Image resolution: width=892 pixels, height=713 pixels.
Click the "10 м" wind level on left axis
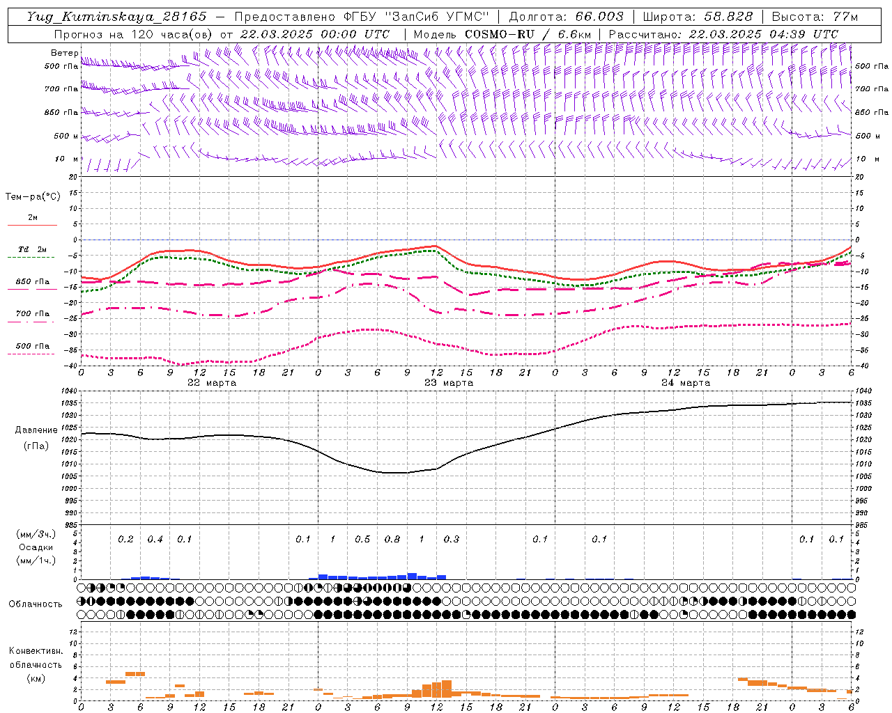(66, 159)
